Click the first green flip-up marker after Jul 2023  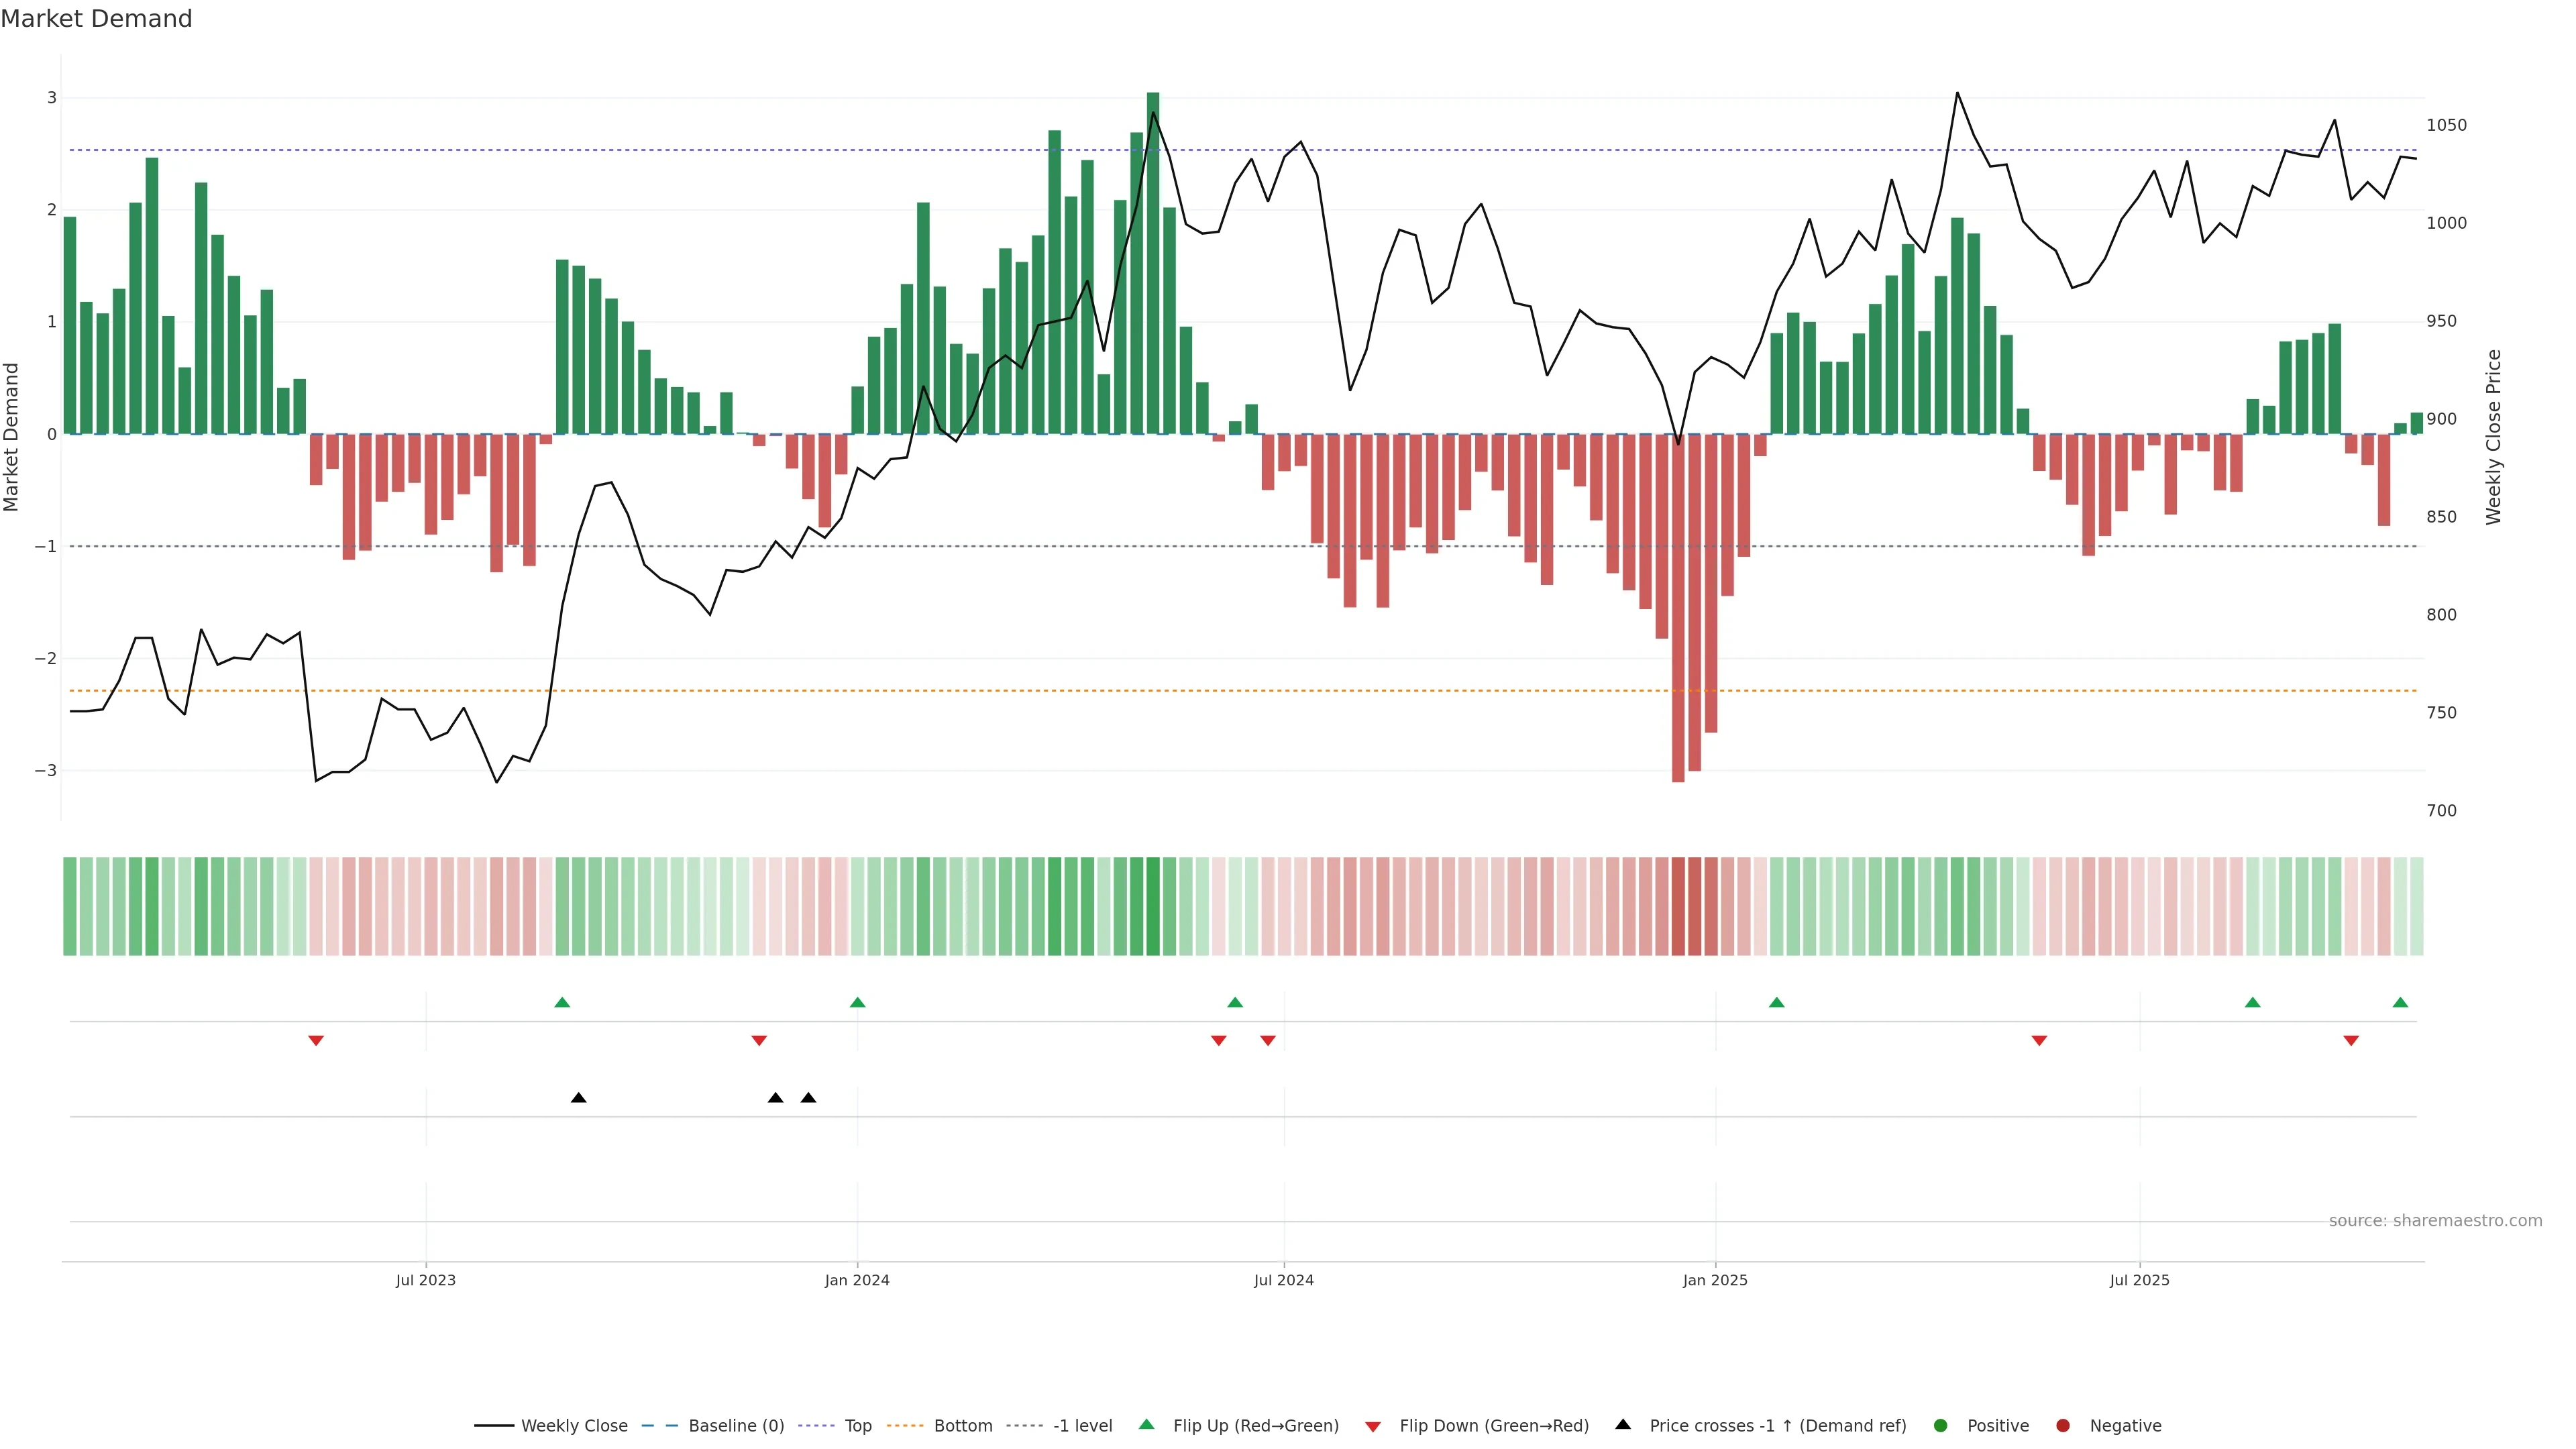coord(562,1002)
